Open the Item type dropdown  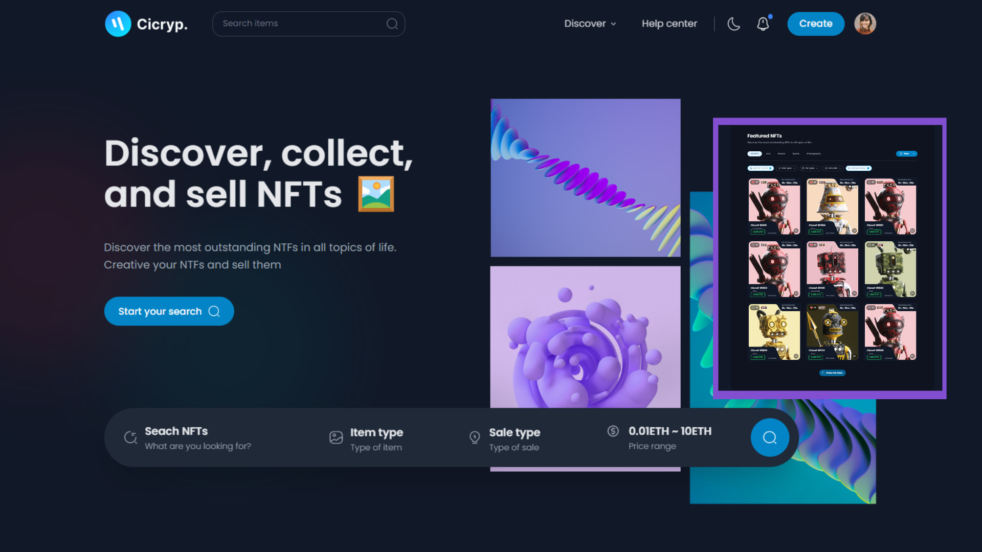point(376,439)
